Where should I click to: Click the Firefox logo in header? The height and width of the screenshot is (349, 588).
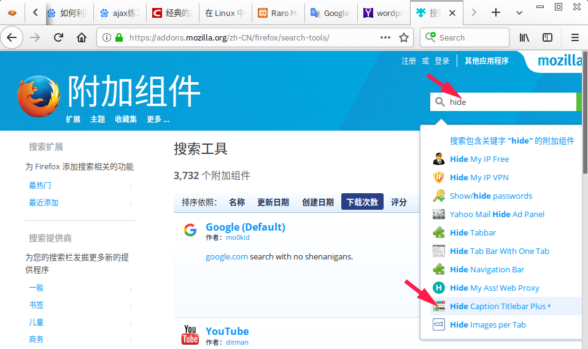(x=39, y=96)
